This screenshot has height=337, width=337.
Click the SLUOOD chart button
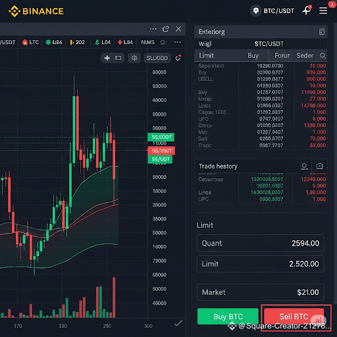point(157,58)
